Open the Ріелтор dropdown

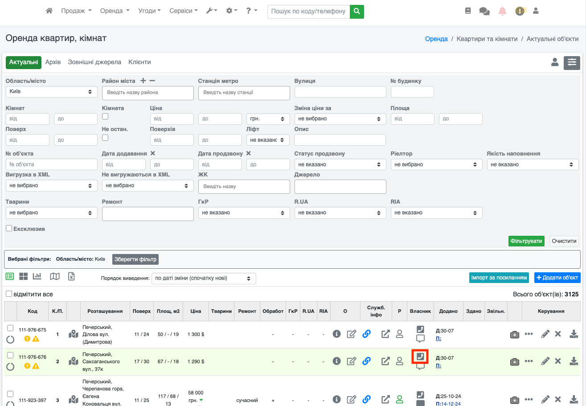pos(436,164)
